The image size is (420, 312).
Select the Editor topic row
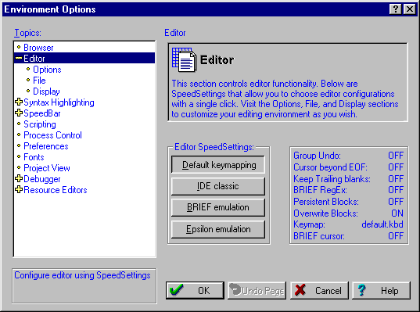(84, 58)
